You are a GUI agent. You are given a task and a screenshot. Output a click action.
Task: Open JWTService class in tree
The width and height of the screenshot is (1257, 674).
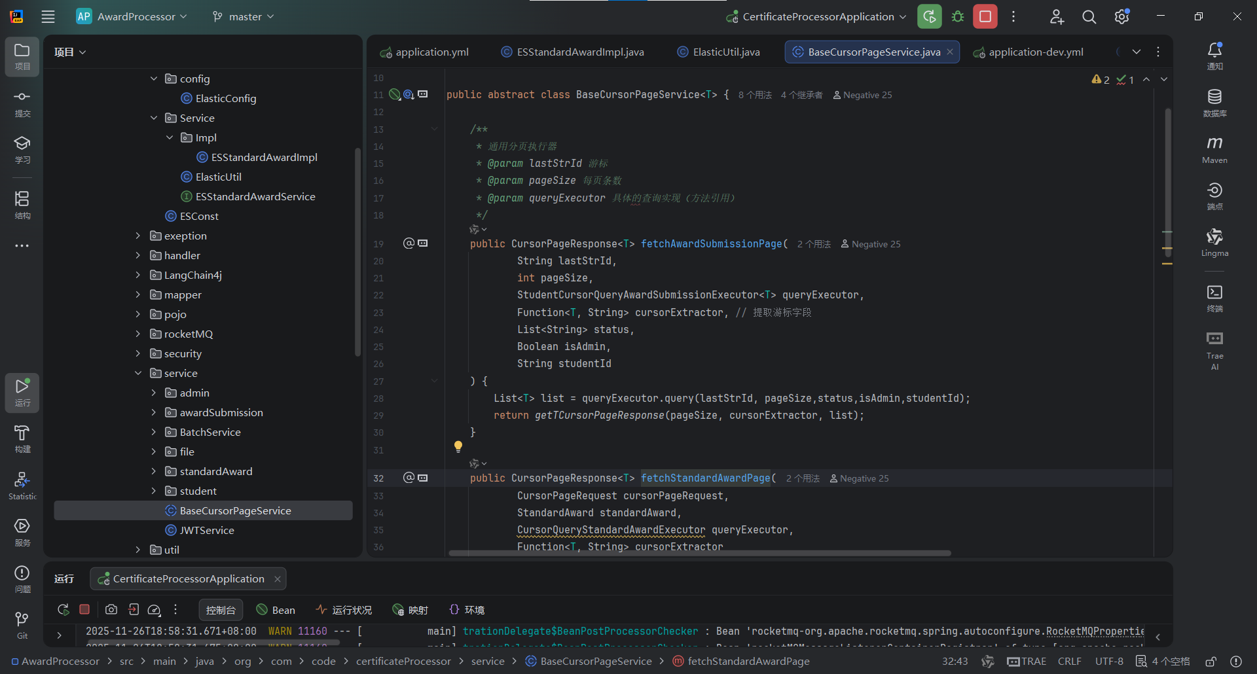tap(199, 530)
